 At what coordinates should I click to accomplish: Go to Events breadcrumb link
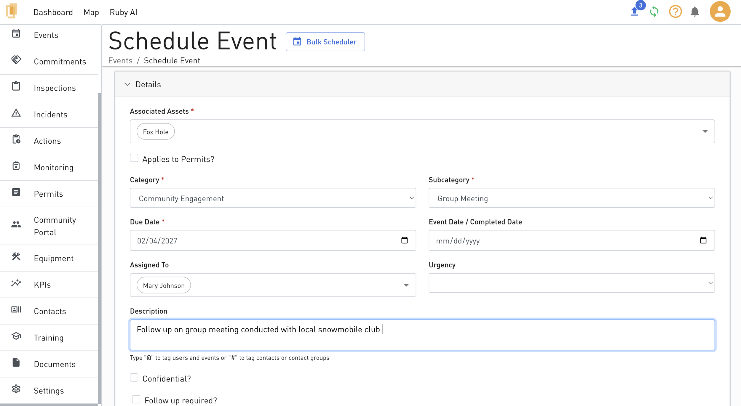120,61
